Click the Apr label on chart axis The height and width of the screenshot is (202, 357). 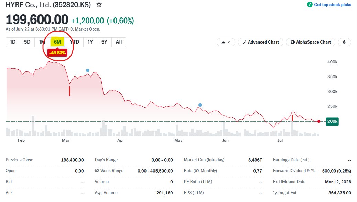[x=121, y=140]
